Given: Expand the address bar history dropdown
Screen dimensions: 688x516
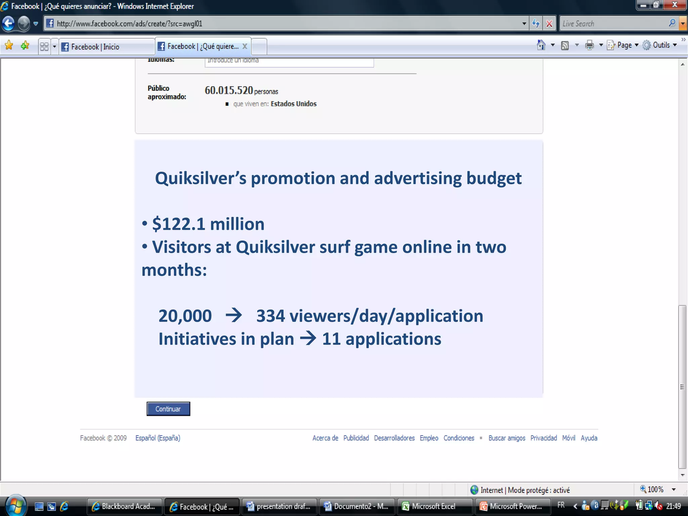Looking at the screenshot, I should (524, 24).
